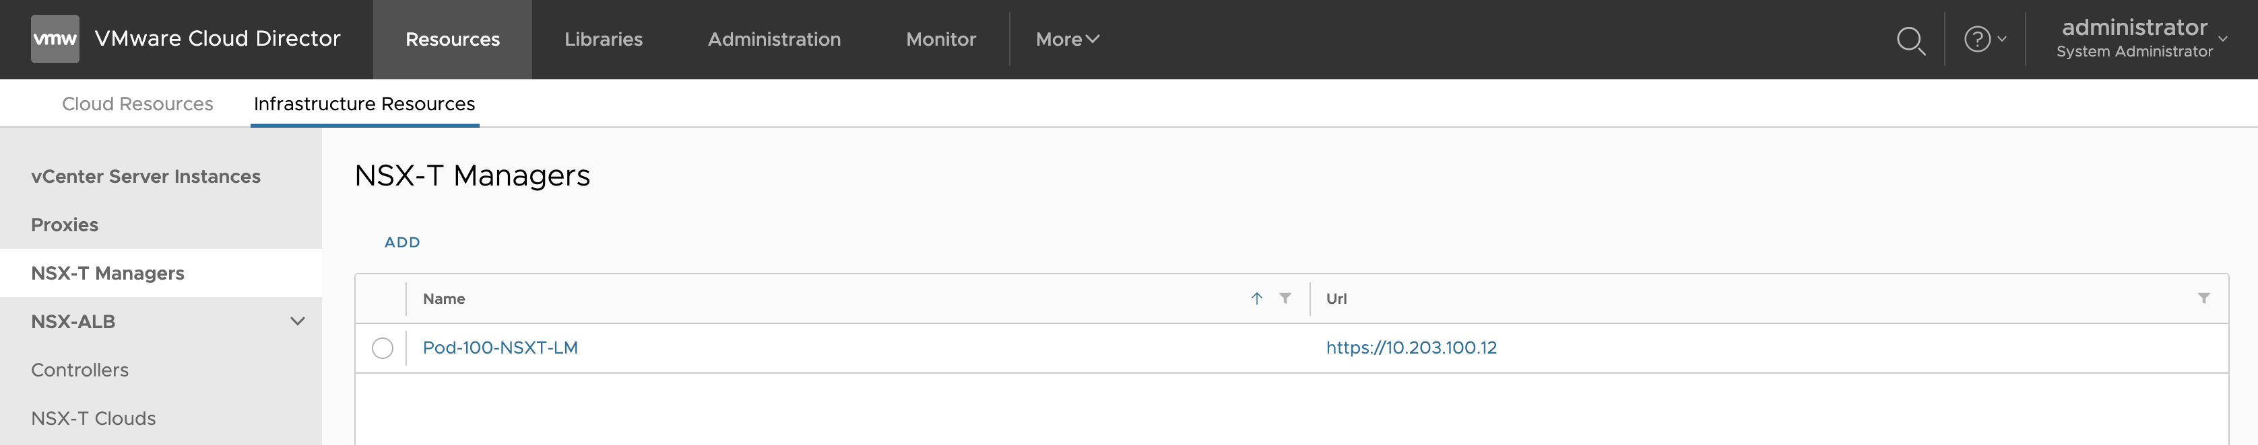Image resolution: width=2258 pixels, height=445 pixels.
Task: Open Proxies in the sidebar
Action: tap(65, 225)
